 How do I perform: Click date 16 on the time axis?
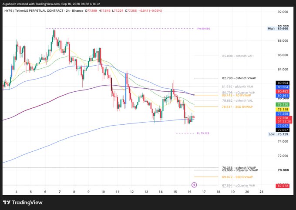[189, 192]
